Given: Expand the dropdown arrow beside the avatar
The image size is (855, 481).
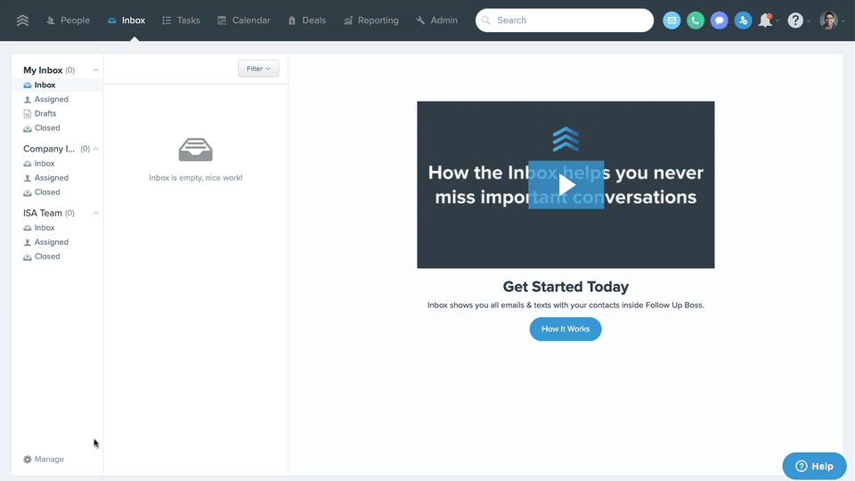Looking at the screenshot, I should click(843, 20).
